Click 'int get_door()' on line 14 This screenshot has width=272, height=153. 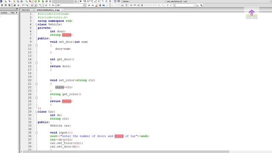[x=62, y=59]
